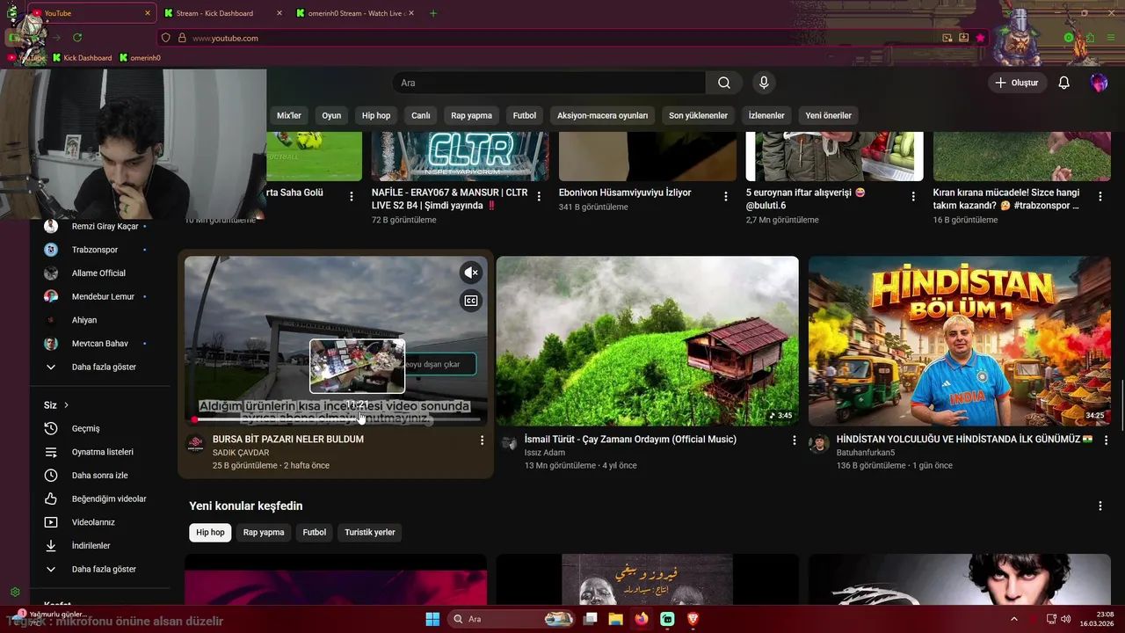Open options menu for BURSA BİT PAZARI video
The width and height of the screenshot is (1125, 633).
point(482,440)
